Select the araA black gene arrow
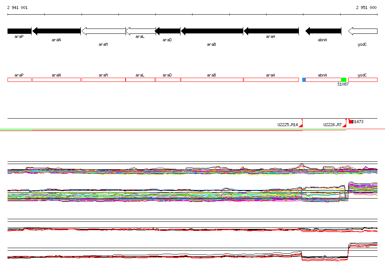The height and width of the screenshot is (268, 385). point(271,31)
